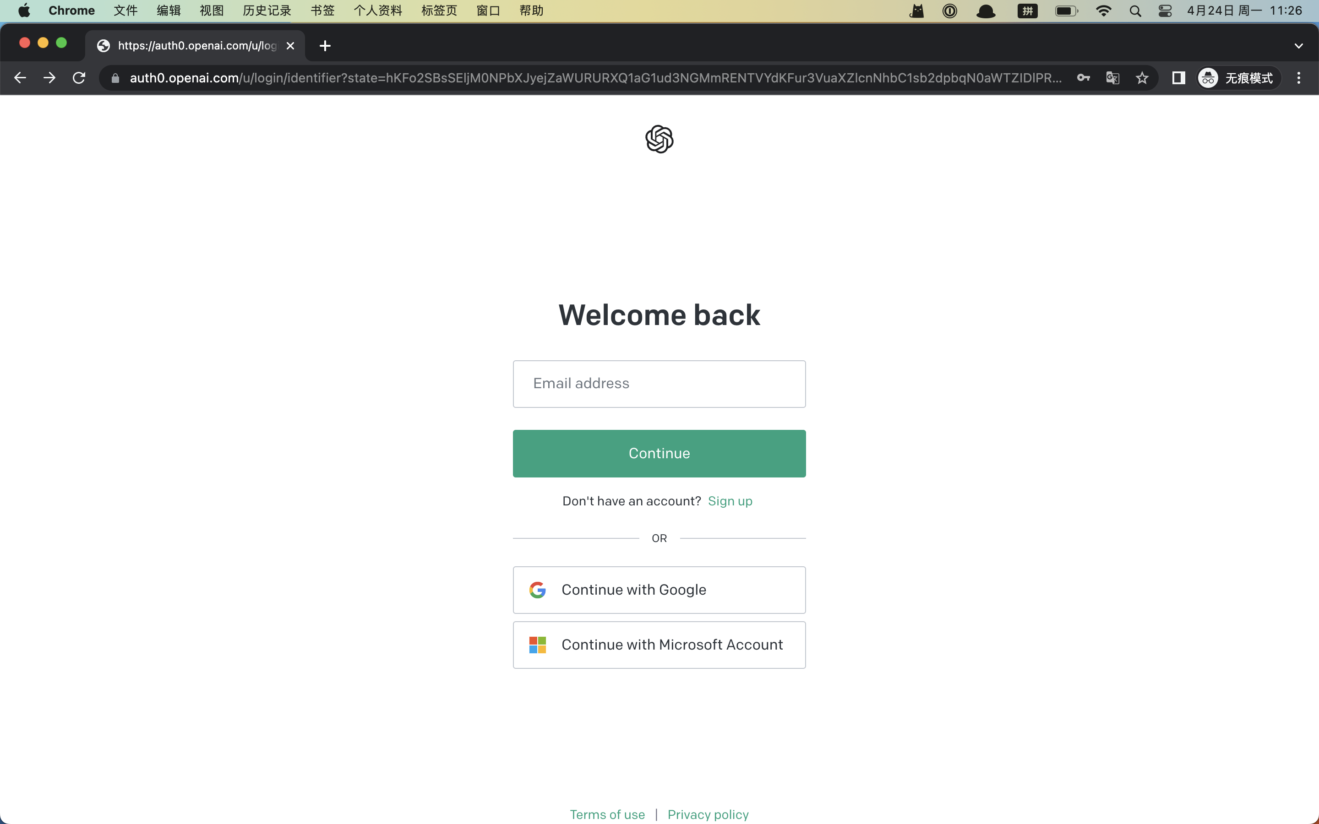Click the Sign up link
Screen dimensions: 1319x824
click(x=730, y=501)
